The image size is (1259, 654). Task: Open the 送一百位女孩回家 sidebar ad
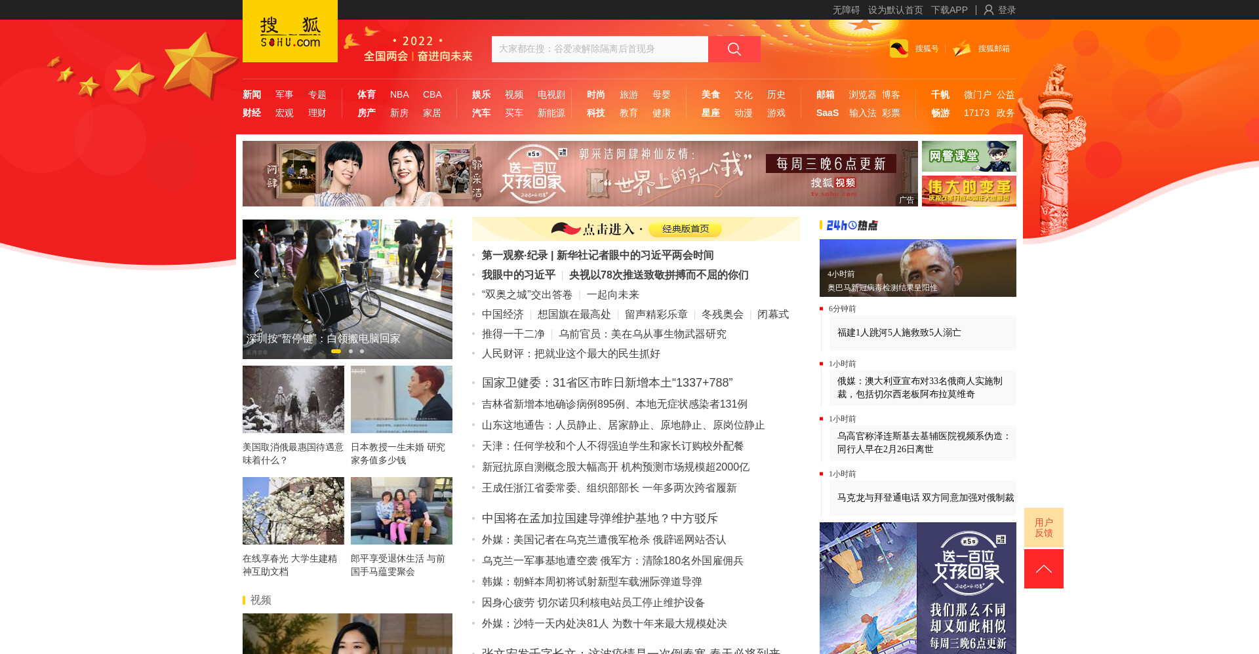click(x=918, y=588)
